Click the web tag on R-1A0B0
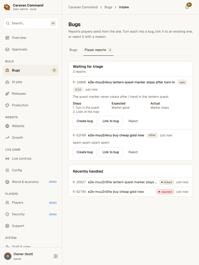The image size is (199, 265). pos(182,82)
